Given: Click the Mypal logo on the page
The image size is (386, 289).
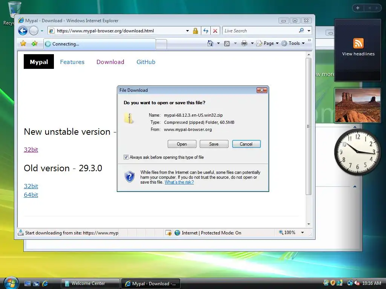Looking at the screenshot, I should point(39,62).
